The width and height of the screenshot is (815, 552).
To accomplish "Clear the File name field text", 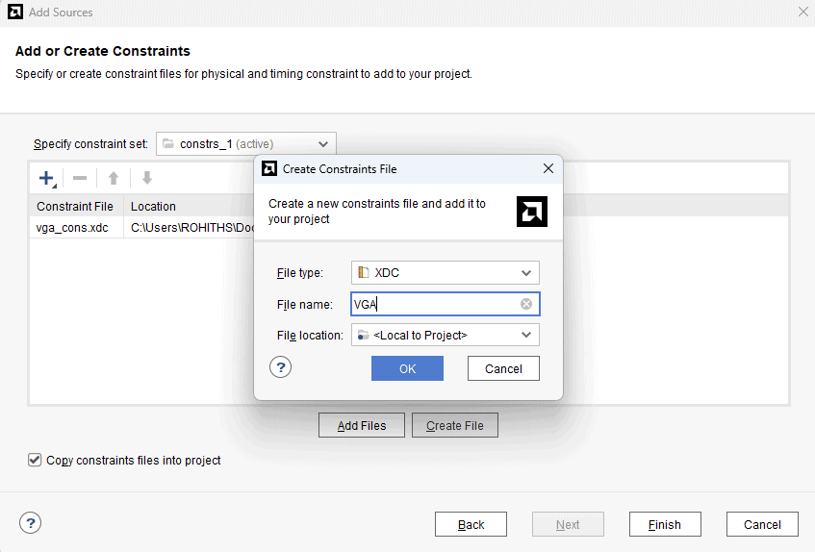I will [x=526, y=305].
